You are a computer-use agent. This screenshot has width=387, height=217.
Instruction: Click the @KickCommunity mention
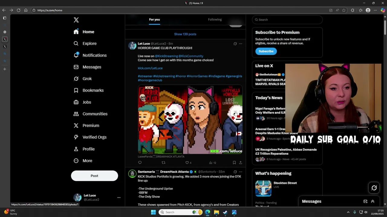[191, 56]
